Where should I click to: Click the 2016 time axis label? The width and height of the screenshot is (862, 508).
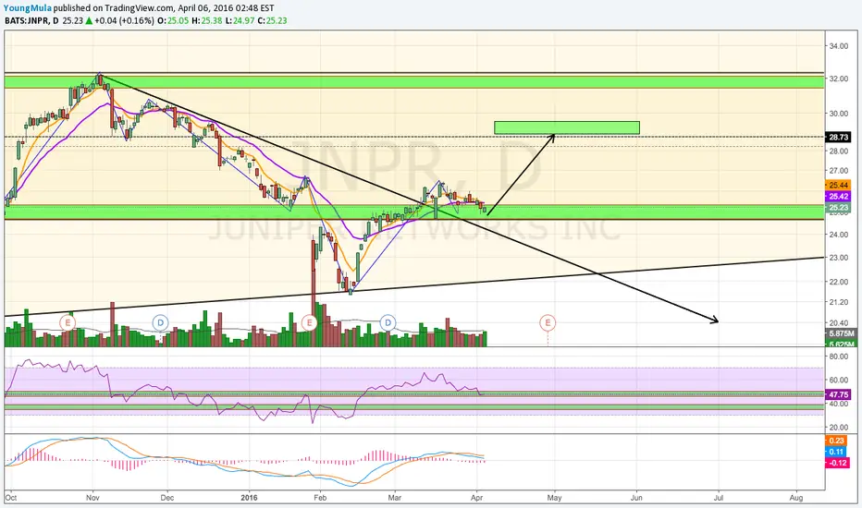[249, 498]
